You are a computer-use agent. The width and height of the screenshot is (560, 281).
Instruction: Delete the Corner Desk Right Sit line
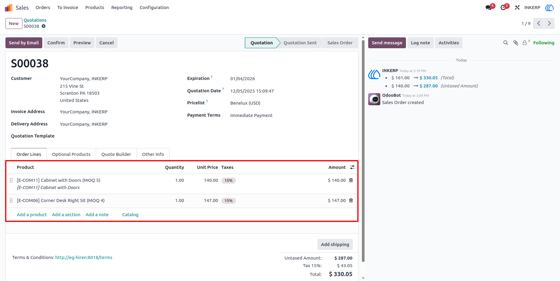click(x=351, y=200)
